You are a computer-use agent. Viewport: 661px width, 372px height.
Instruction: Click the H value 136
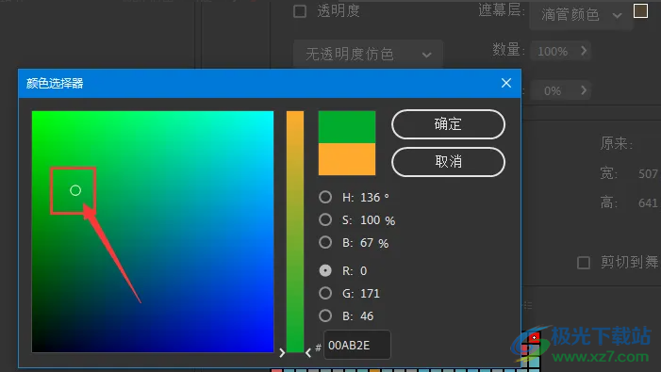tap(371, 198)
